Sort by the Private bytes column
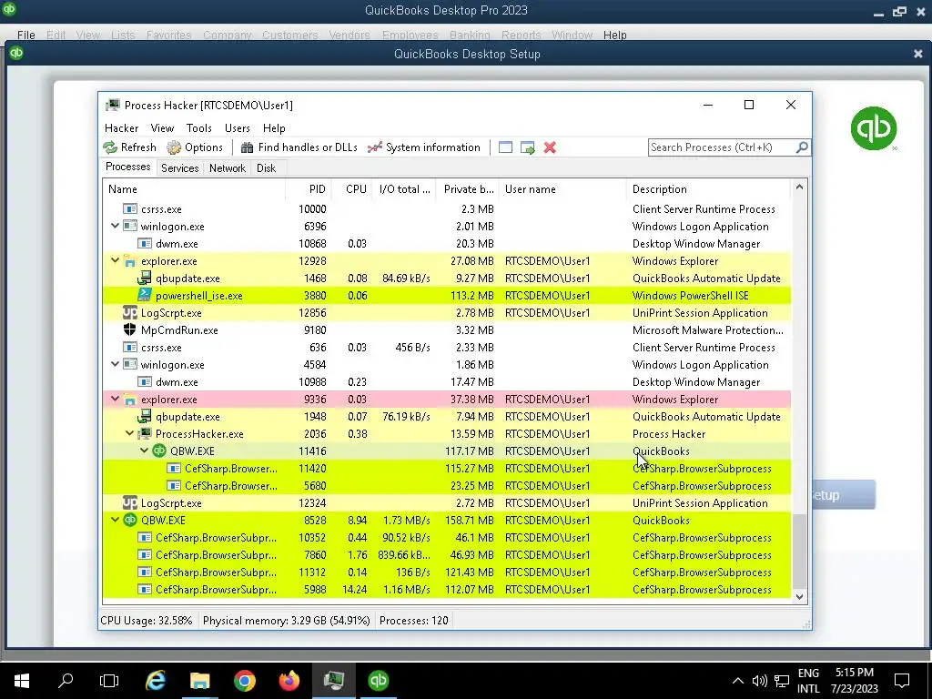The width and height of the screenshot is (932, 699). [x=467, y=189]
